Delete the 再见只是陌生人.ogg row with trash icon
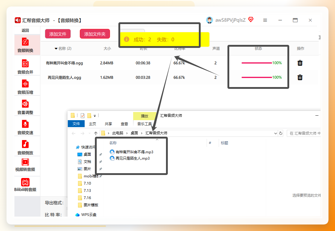Screen dimensions: 335x231 pyautogui.click(x=300, y=77)
